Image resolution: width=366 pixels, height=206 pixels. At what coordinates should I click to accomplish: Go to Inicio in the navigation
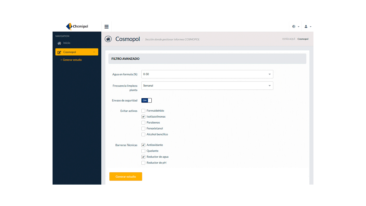67,43
